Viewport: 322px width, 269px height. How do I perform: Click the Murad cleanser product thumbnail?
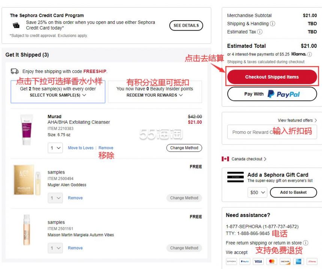coord(27,130)
